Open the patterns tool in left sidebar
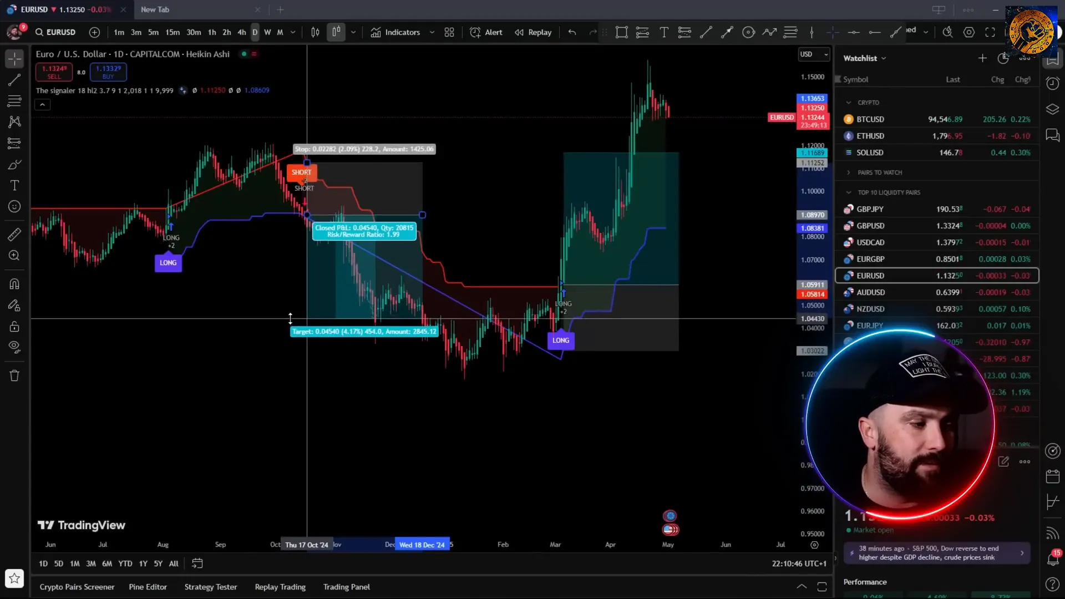This screenshot has height=599, width=1065. click(14, 121)
